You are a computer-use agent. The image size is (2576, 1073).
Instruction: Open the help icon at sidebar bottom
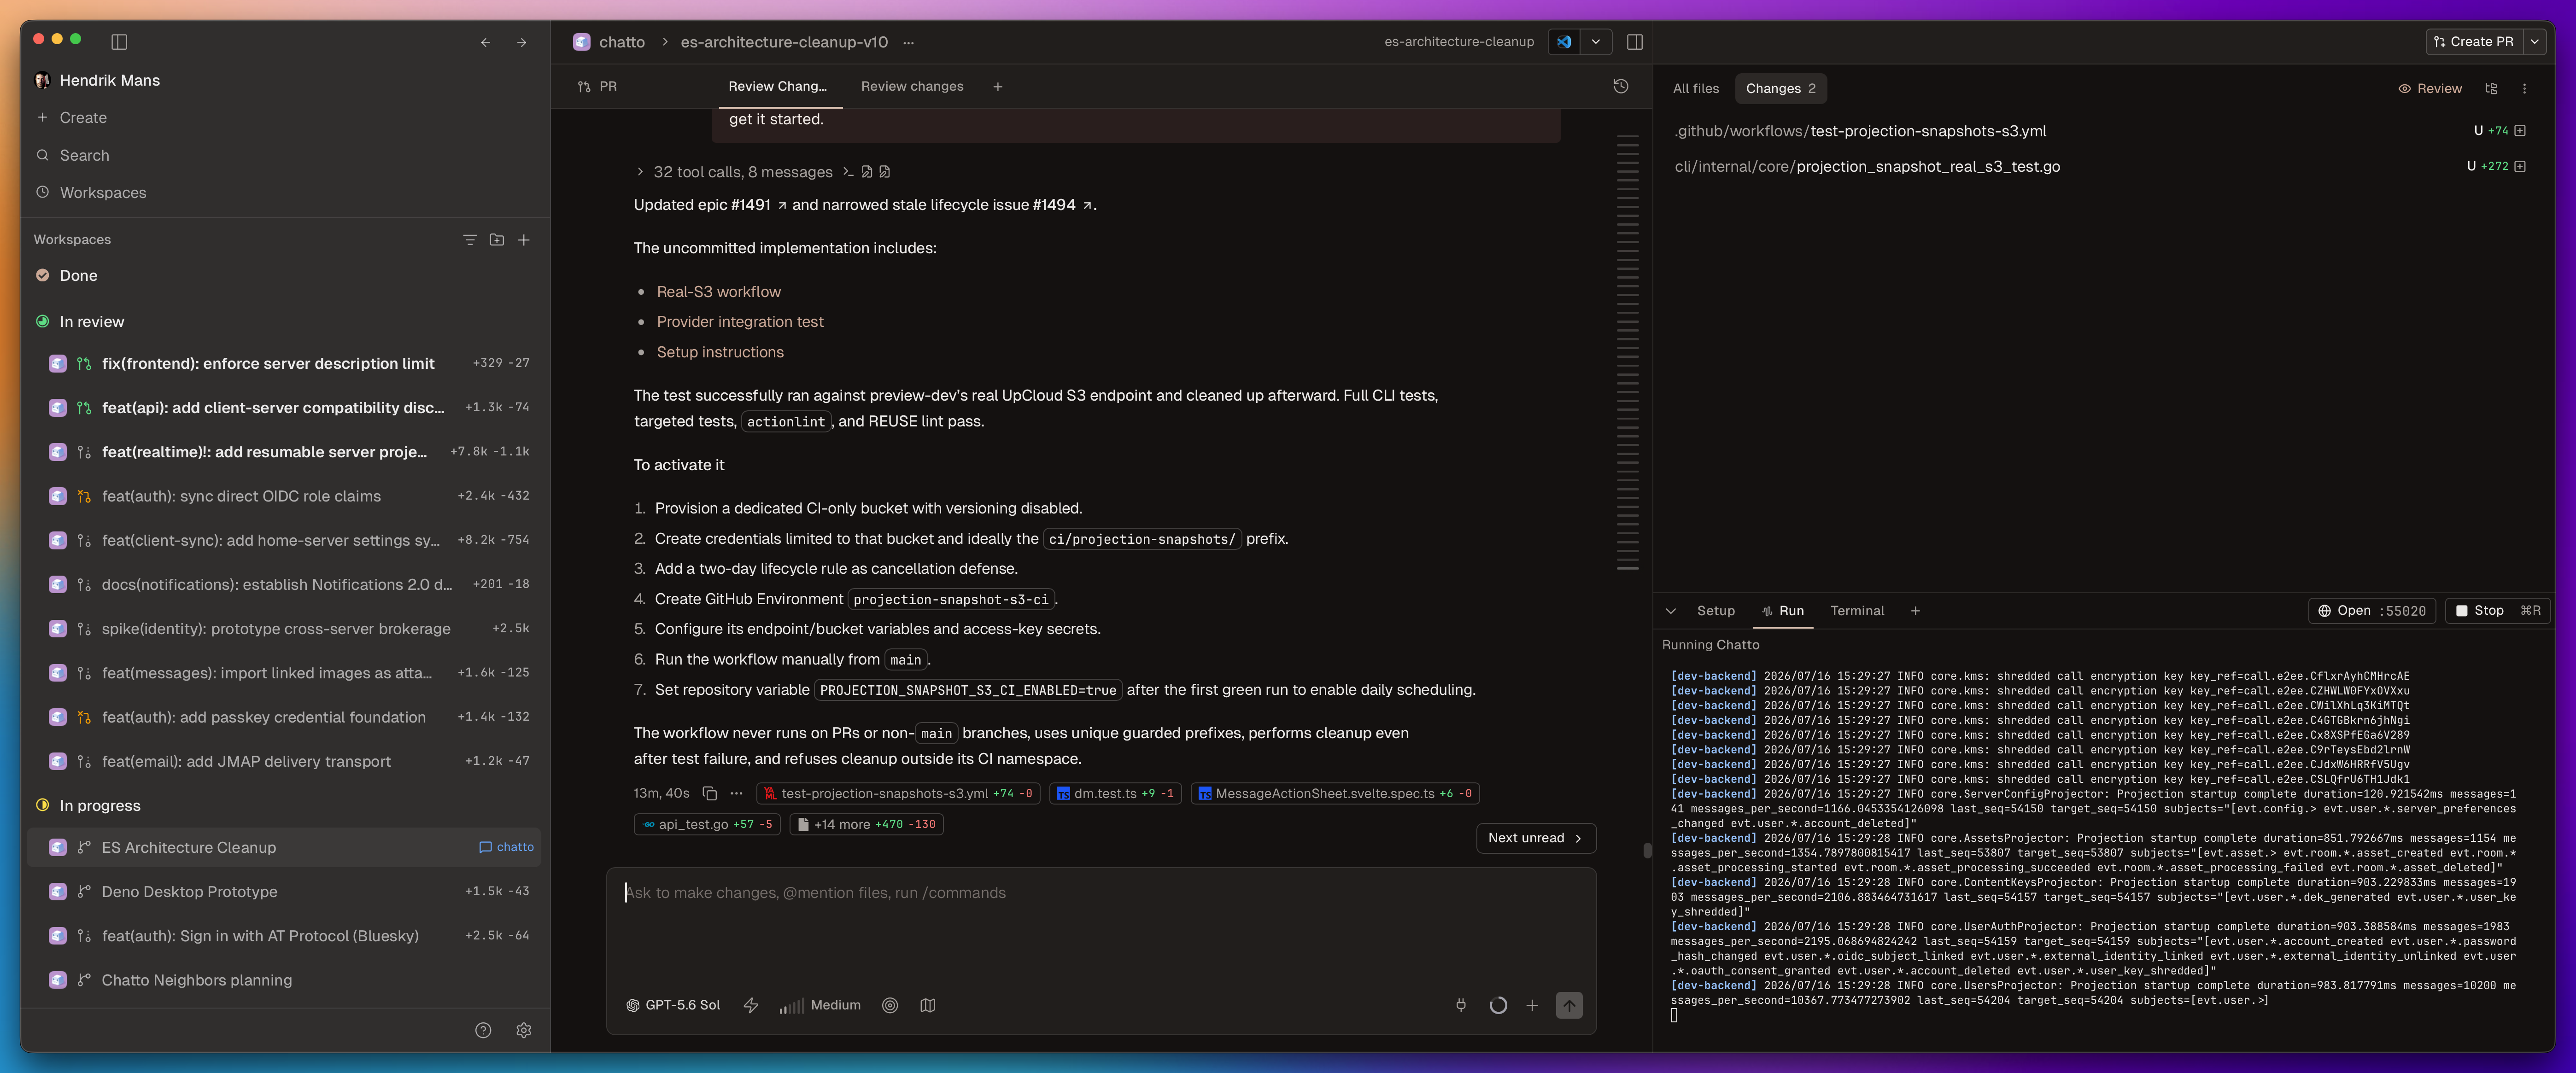483,1031
